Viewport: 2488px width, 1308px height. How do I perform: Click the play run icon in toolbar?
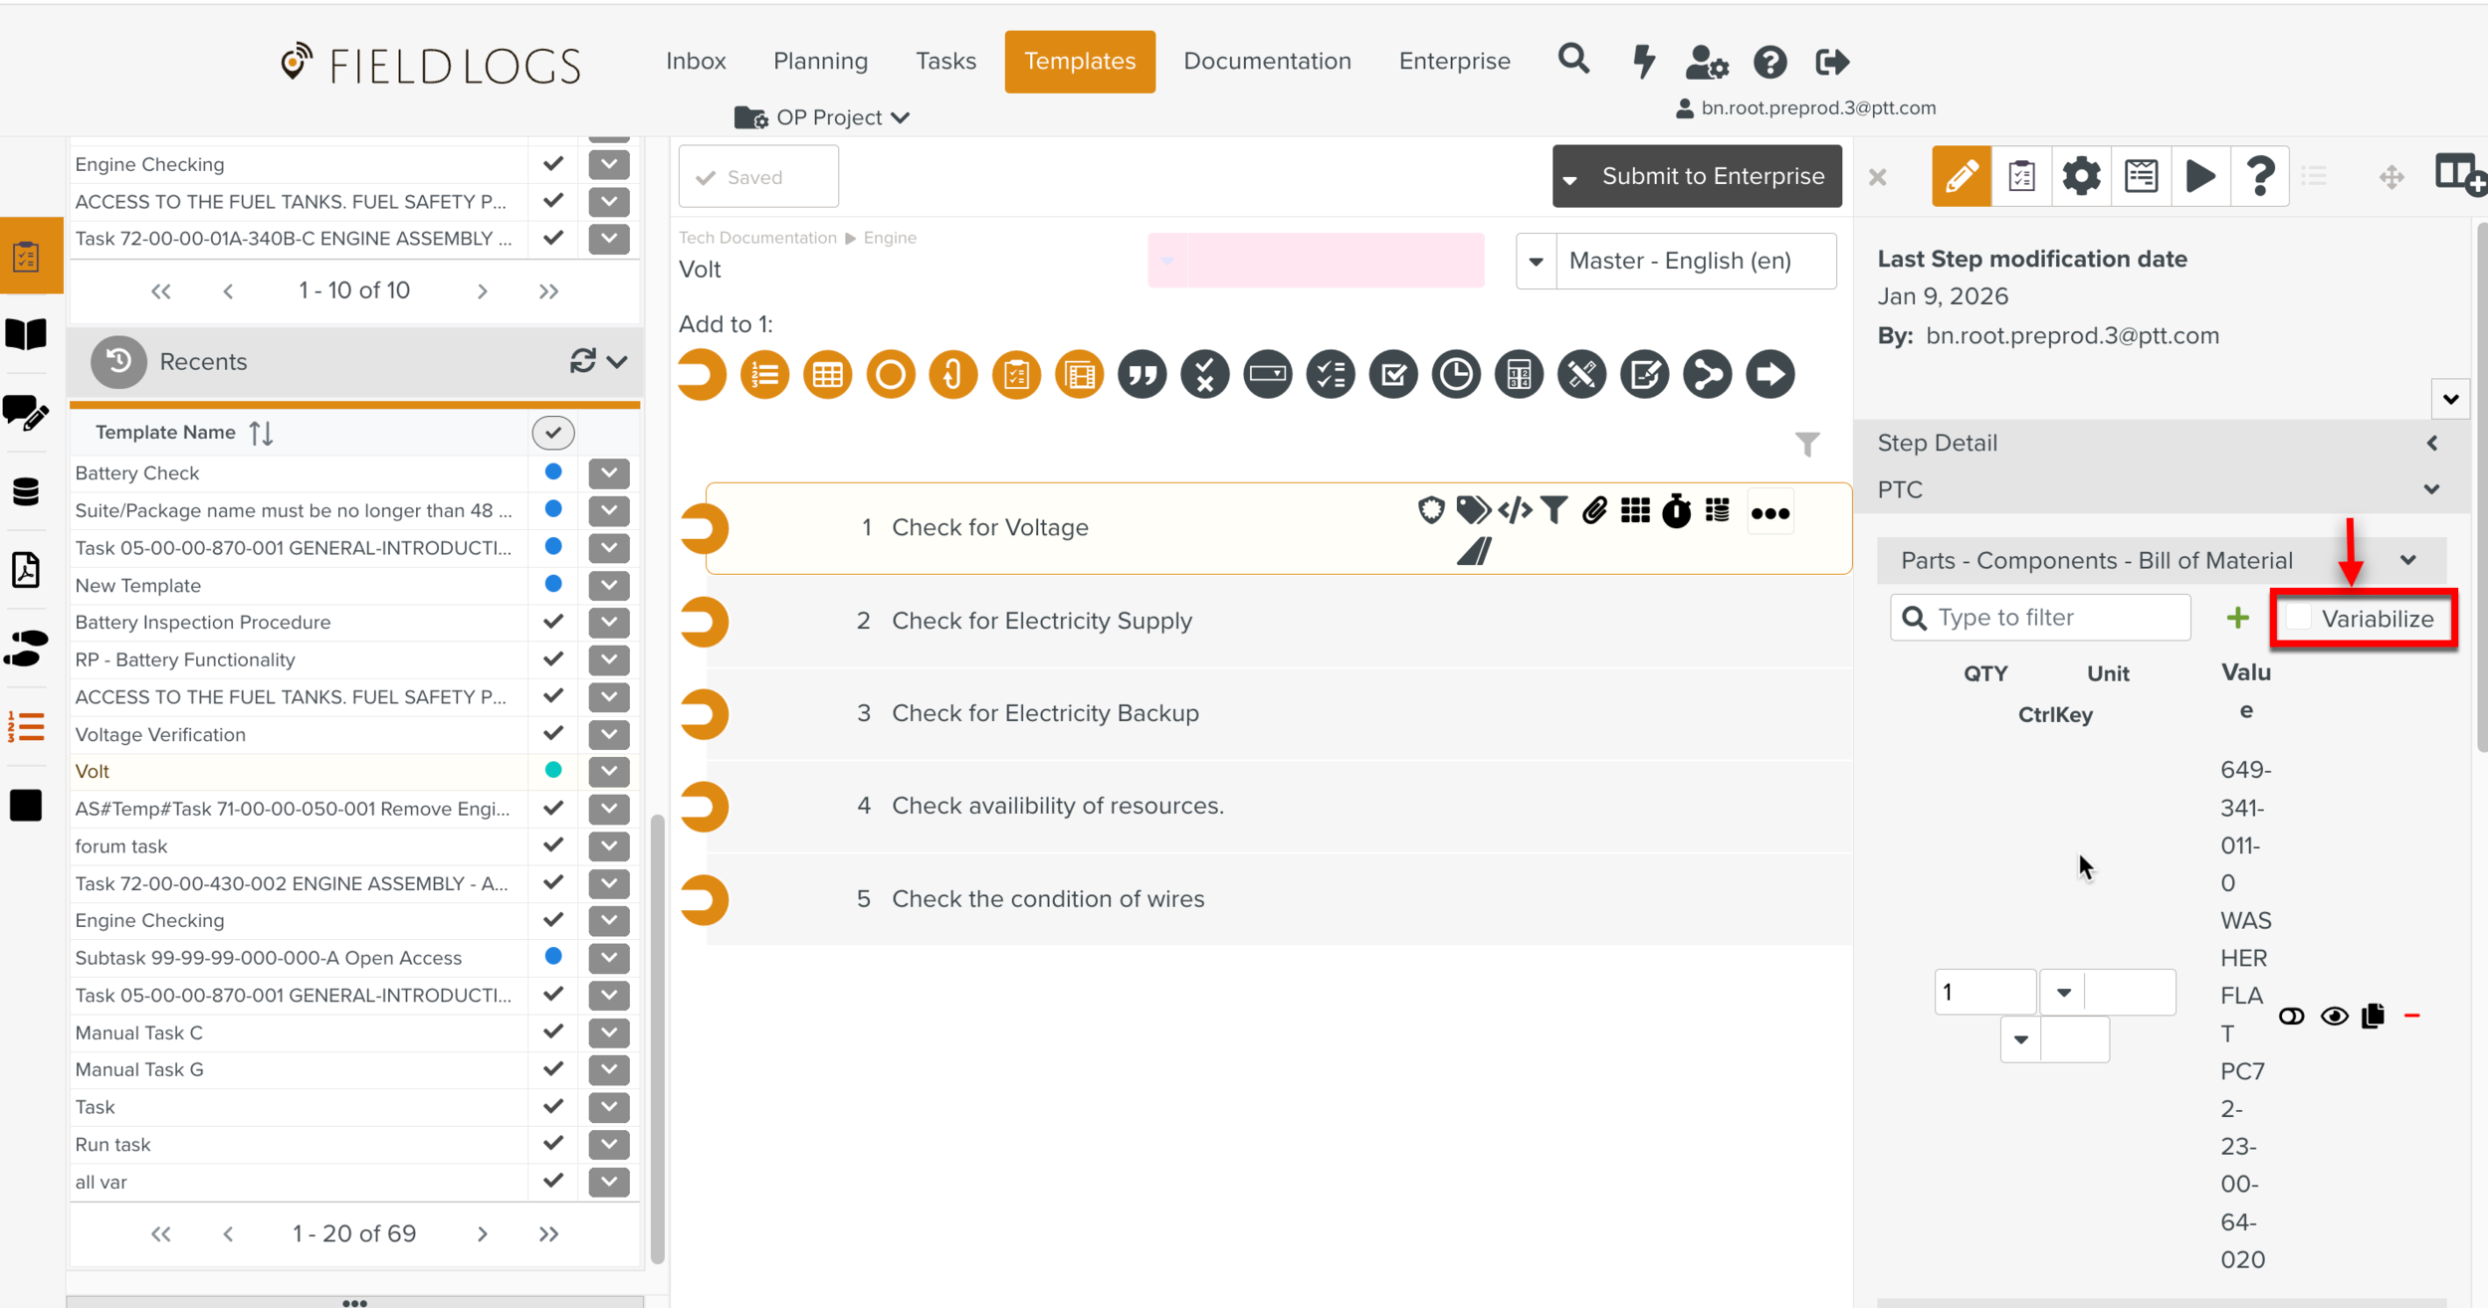[2200, 177]
